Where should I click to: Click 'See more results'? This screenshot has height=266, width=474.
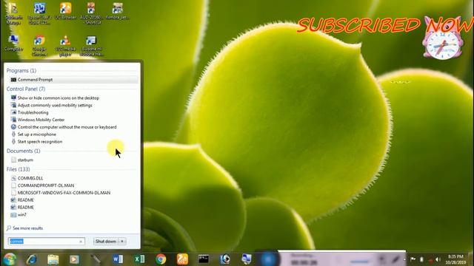27,228
